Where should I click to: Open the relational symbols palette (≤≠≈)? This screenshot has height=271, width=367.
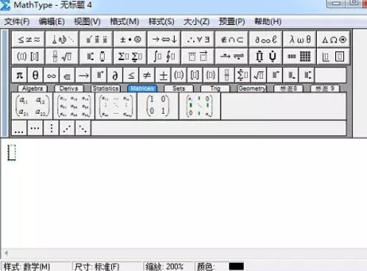[28, 39]
